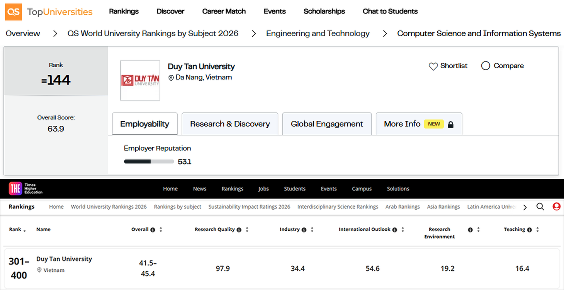The height and width of the screenshot is (290, 564).
Task: Select the Compare radio circle
Action: (x=486, y=66)
